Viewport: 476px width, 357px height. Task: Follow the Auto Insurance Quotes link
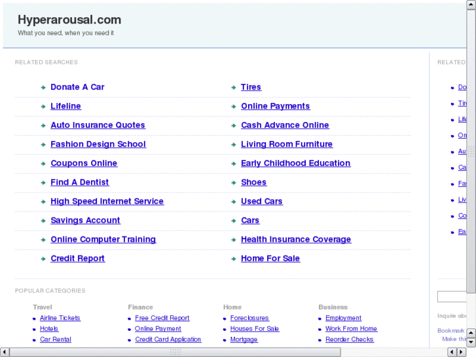pos(98,125)
